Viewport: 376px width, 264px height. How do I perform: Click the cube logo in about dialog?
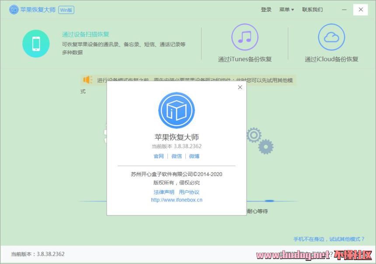(x=177, y=110)
